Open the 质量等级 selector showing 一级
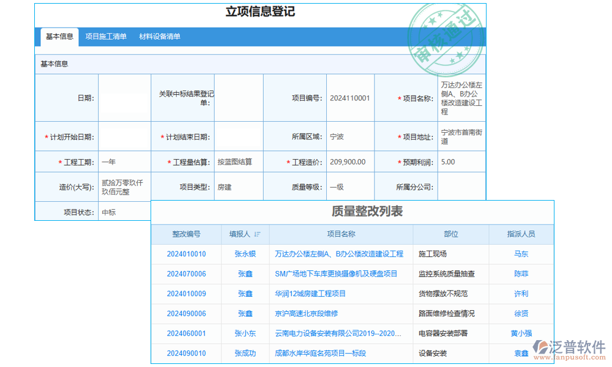 click(348, 187)
